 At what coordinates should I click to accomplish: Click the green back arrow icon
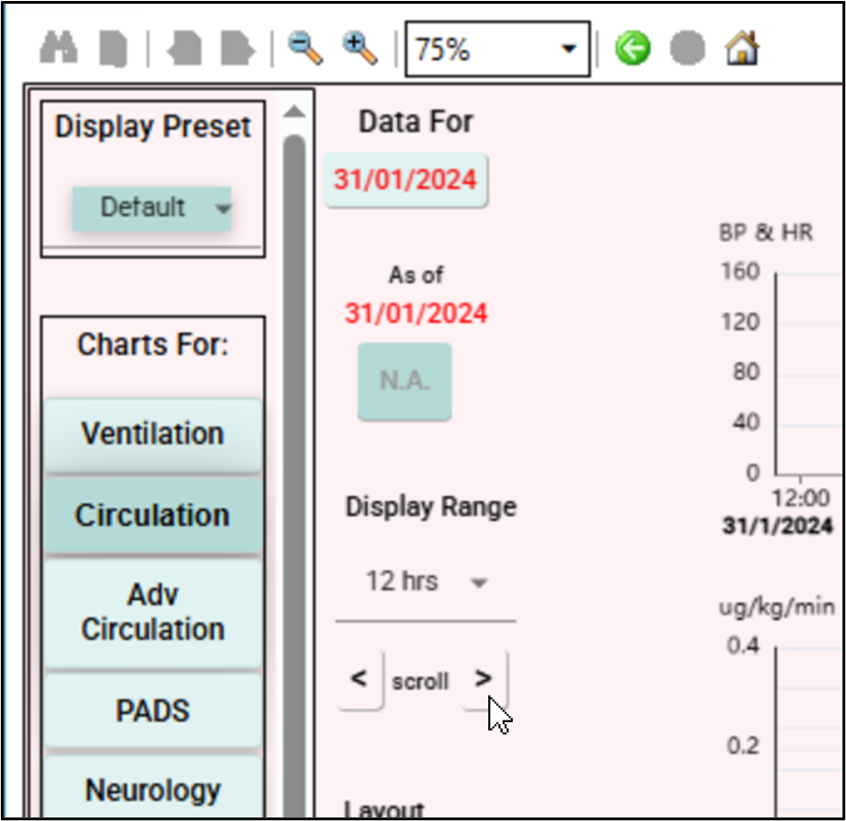632,48
